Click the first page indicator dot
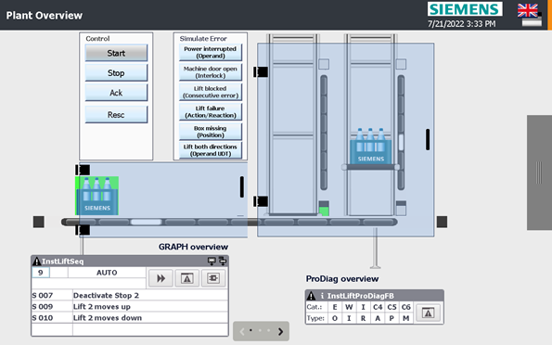 [250, 330]
